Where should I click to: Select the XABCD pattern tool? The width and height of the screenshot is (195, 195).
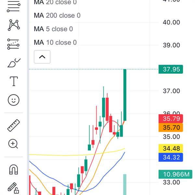(x=14, y=25)
